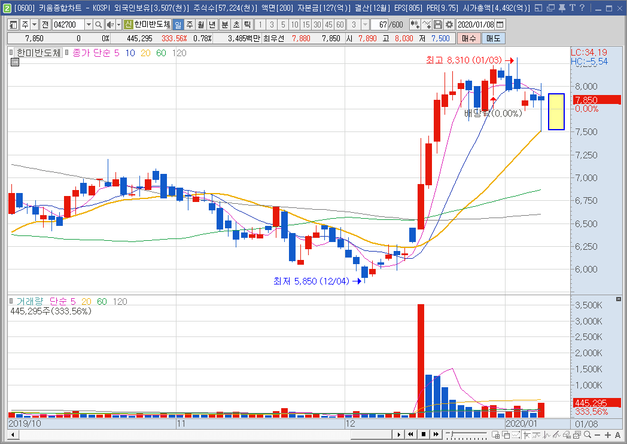Viewport: 627px width, 444px height.
Task: Click the font size T icon in title bar
Action: 572,8
